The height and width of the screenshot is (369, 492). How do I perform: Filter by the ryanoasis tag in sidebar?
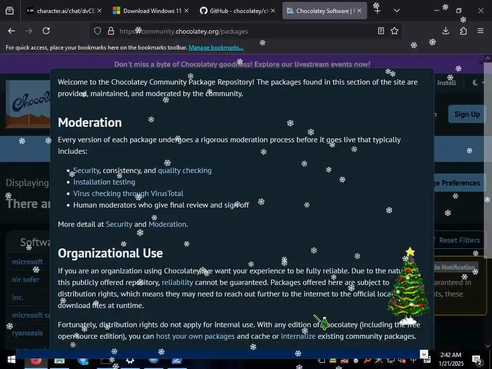pos(27,333)
